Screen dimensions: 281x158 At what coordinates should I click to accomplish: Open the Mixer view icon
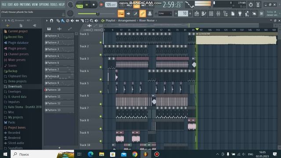pyautogui.click(x=218, y=14)
